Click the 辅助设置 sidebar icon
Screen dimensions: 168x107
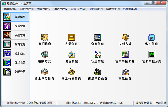pos(7,72)
